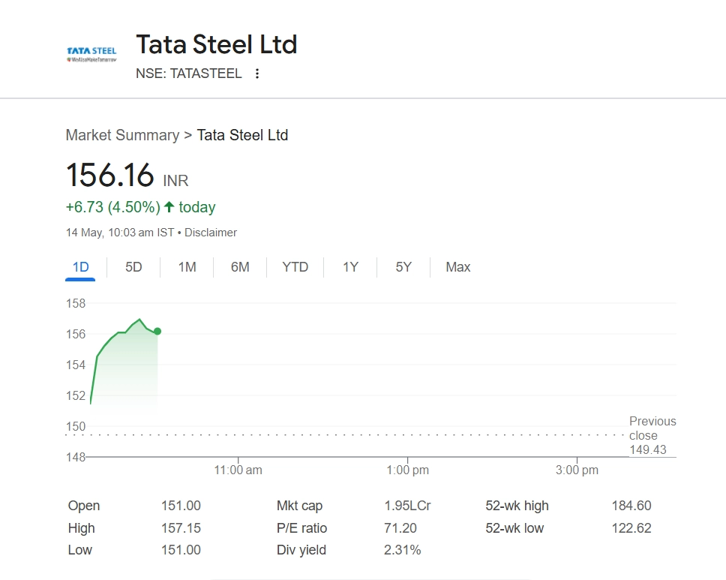The width and height of the screenshot is (726, 580).
Task: Click the Market Summary breadcrumb link
Action: (x=122, y=135)
